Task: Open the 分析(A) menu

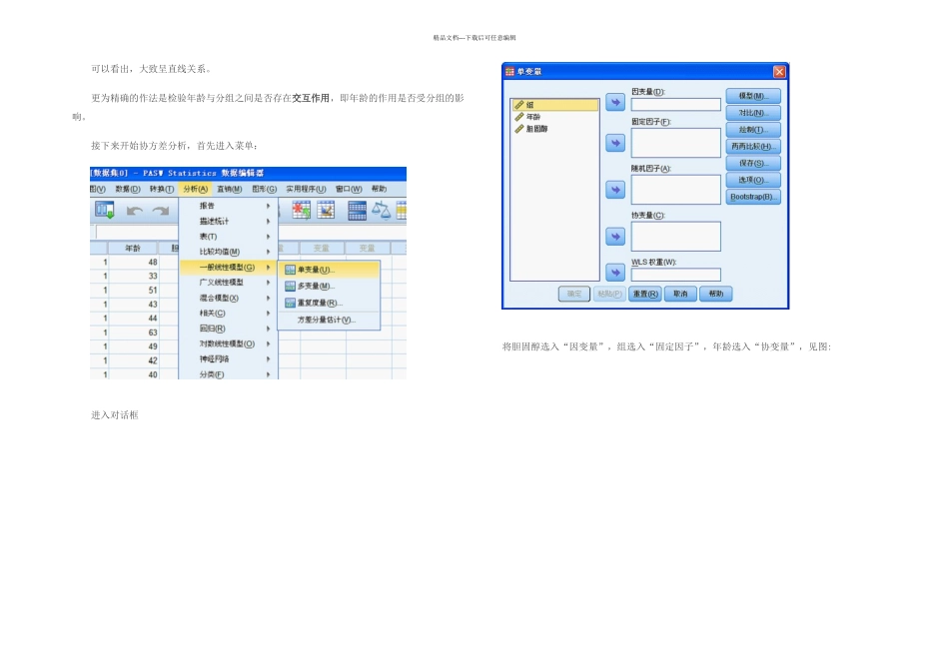Action: (196, 190)
